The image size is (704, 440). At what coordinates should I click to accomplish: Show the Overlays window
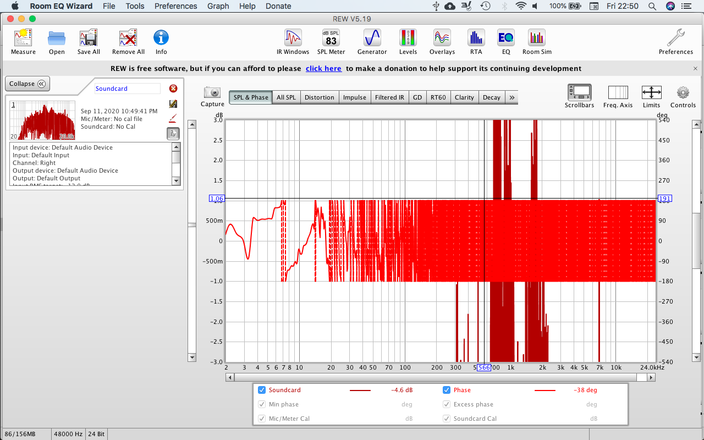(x=442, y=42)
